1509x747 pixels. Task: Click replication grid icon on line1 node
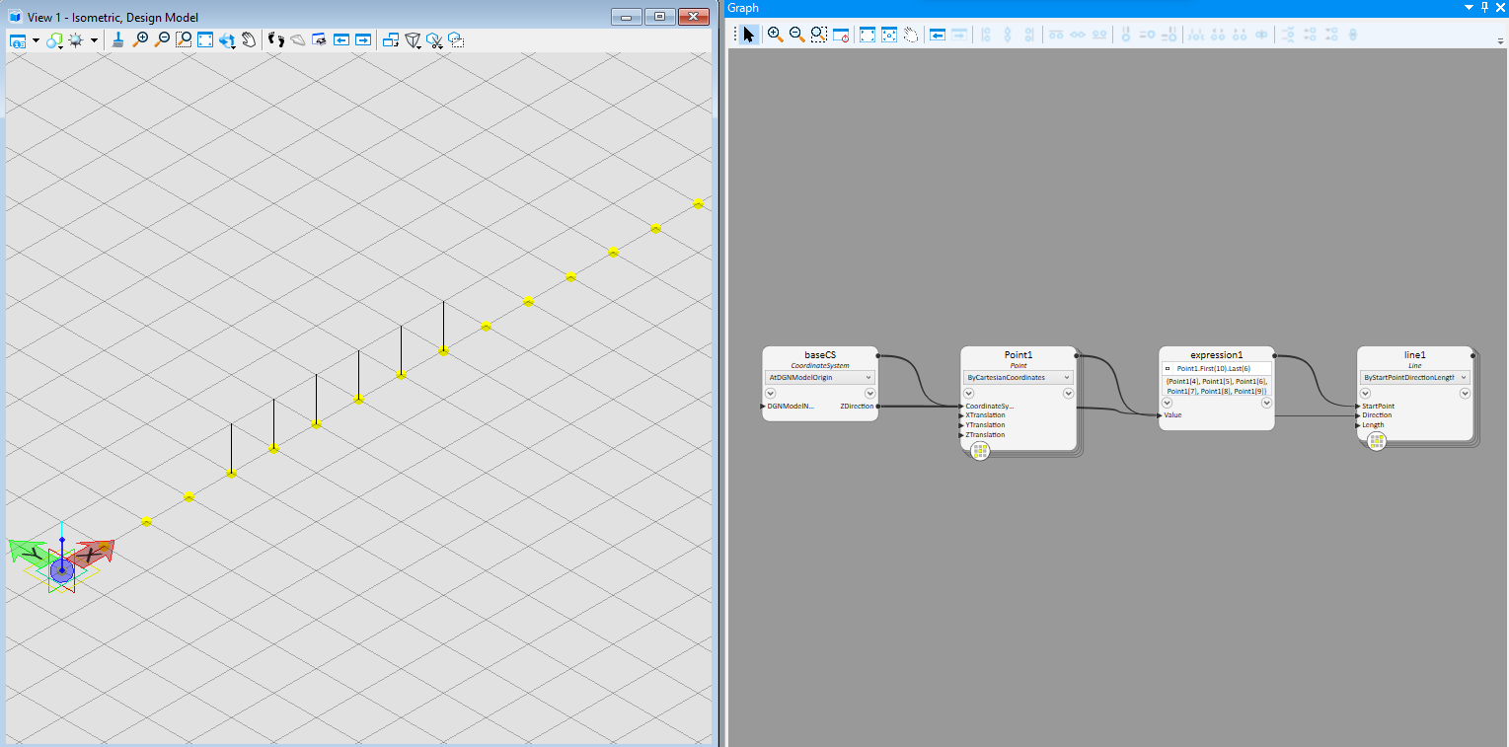(1376, 441)
